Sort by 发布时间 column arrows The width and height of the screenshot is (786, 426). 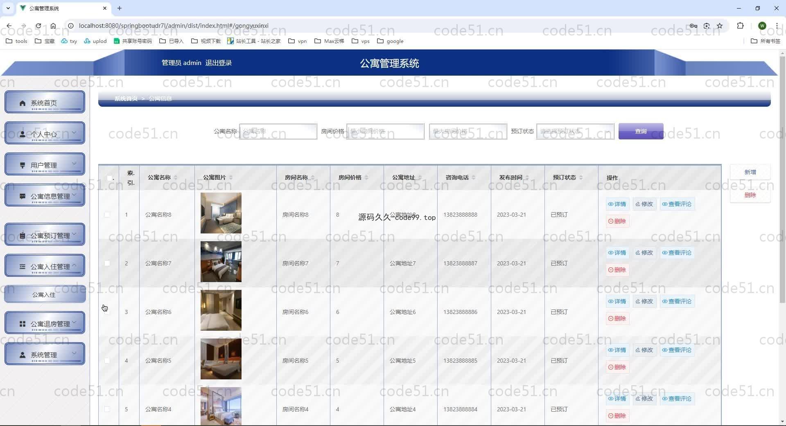(527, 177)
